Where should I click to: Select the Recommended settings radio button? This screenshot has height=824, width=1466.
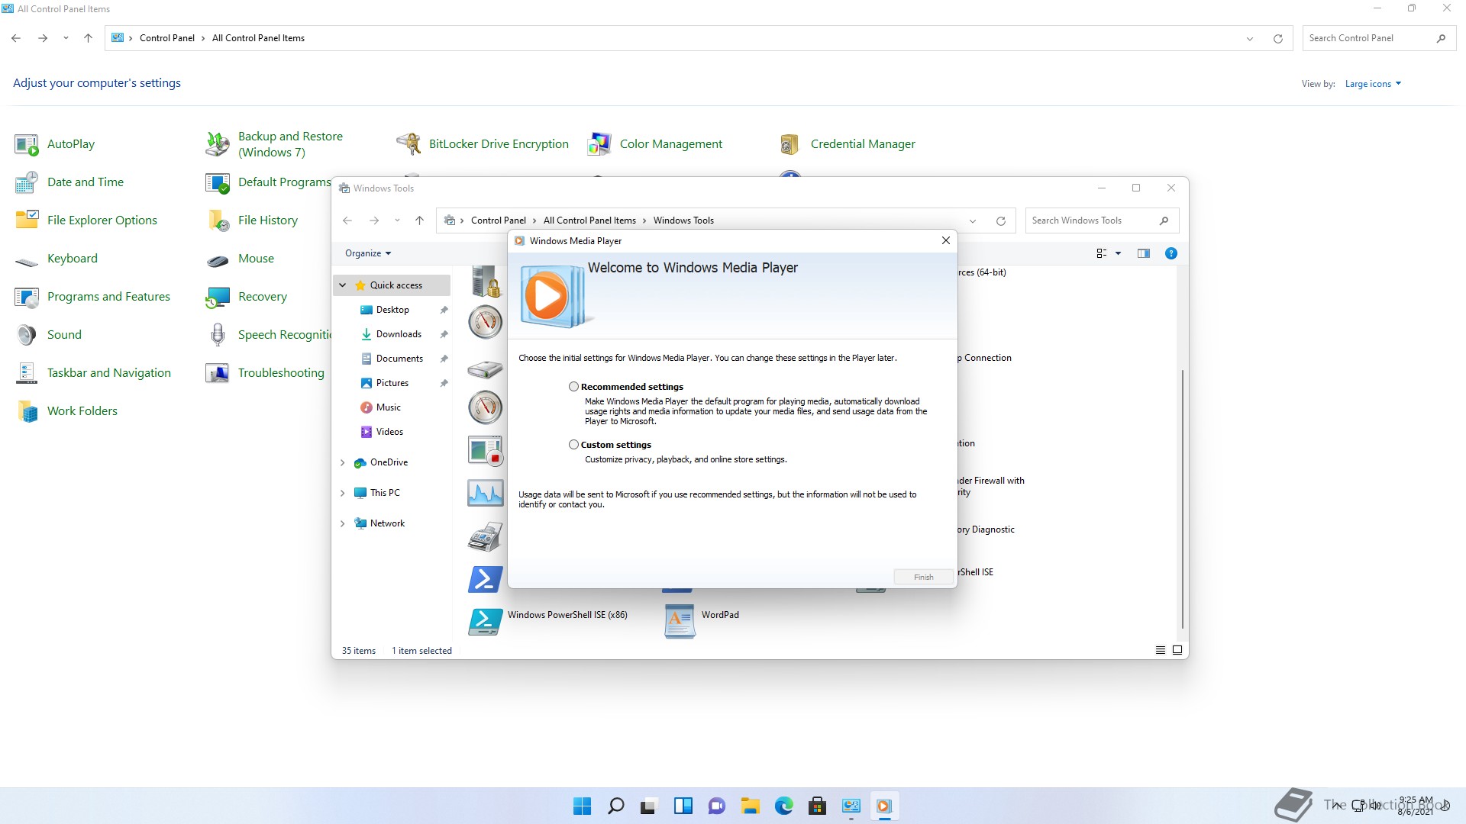tap(573, 387)
